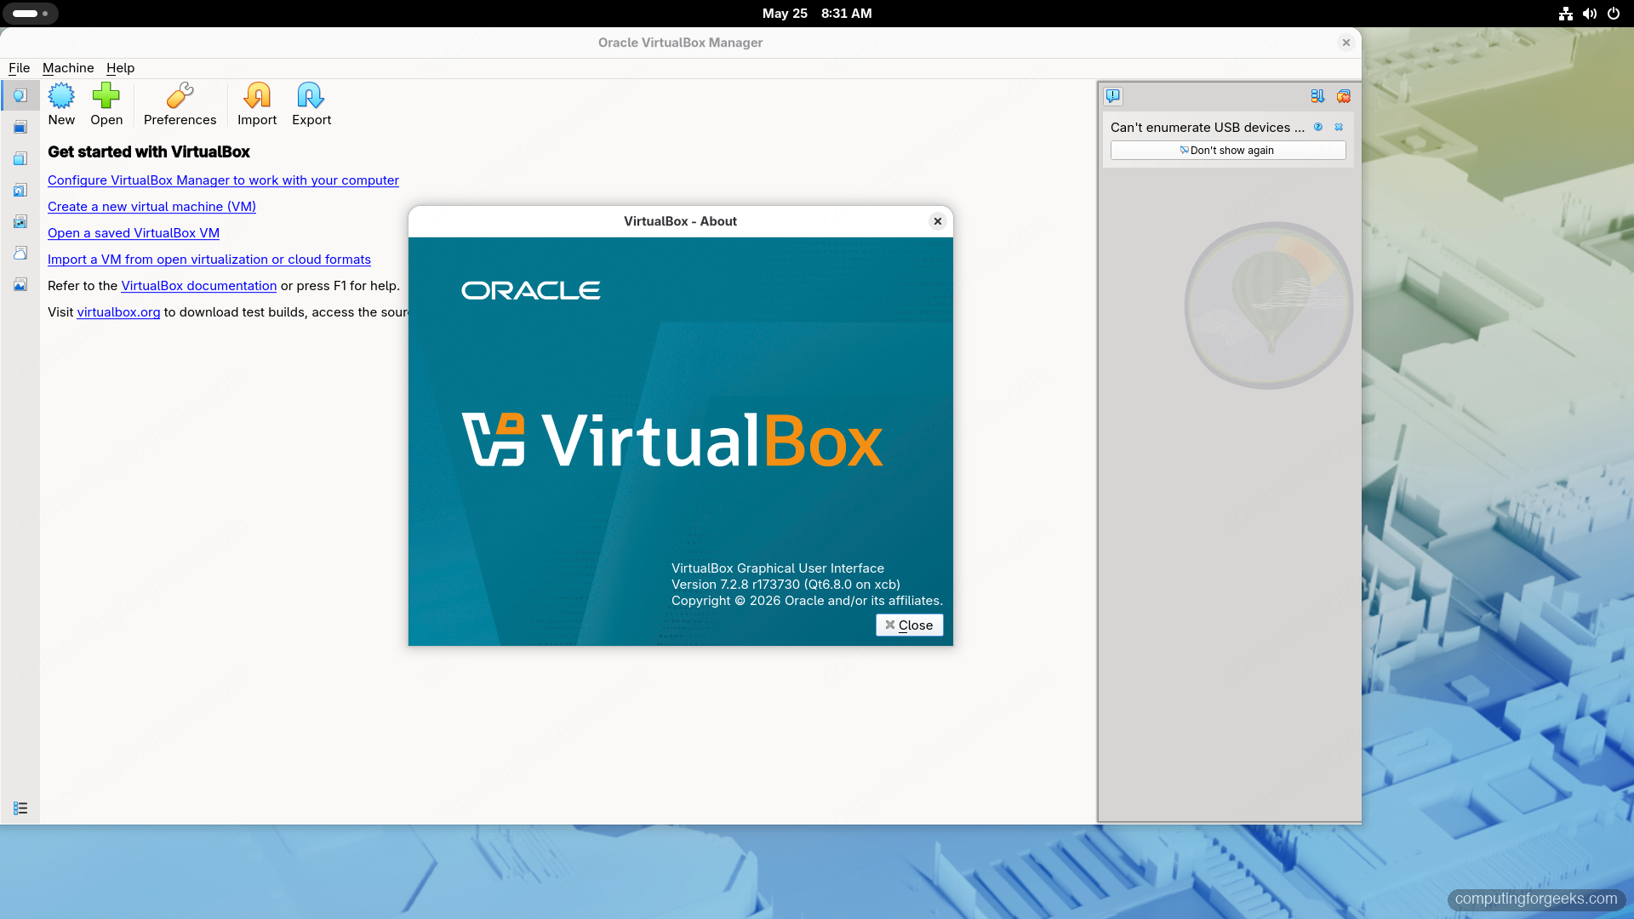Click Import a VM from open virtualization link
Image resolution: width=1634 pixels, height=919 pixels.
tap(209, 260)
